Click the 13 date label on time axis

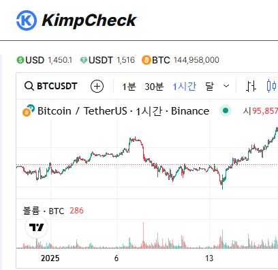click(x=209, y=258)
